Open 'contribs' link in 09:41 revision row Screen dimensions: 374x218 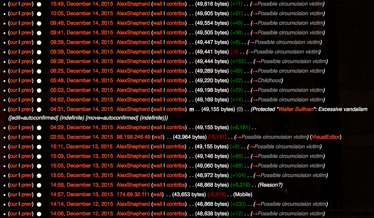pos(176,33)
